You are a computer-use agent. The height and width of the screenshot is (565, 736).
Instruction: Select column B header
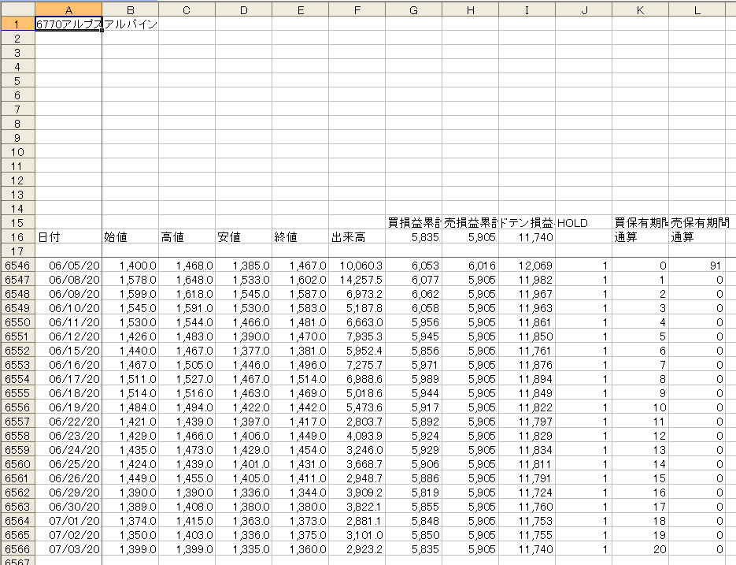coord(130,9)
